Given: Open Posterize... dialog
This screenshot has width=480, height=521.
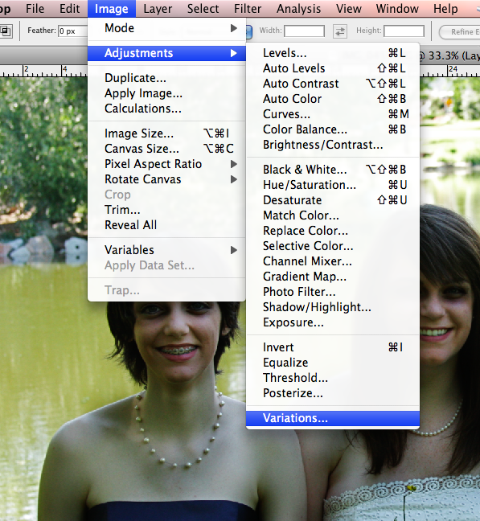Looking at the screenshot, I should point(333,393).
